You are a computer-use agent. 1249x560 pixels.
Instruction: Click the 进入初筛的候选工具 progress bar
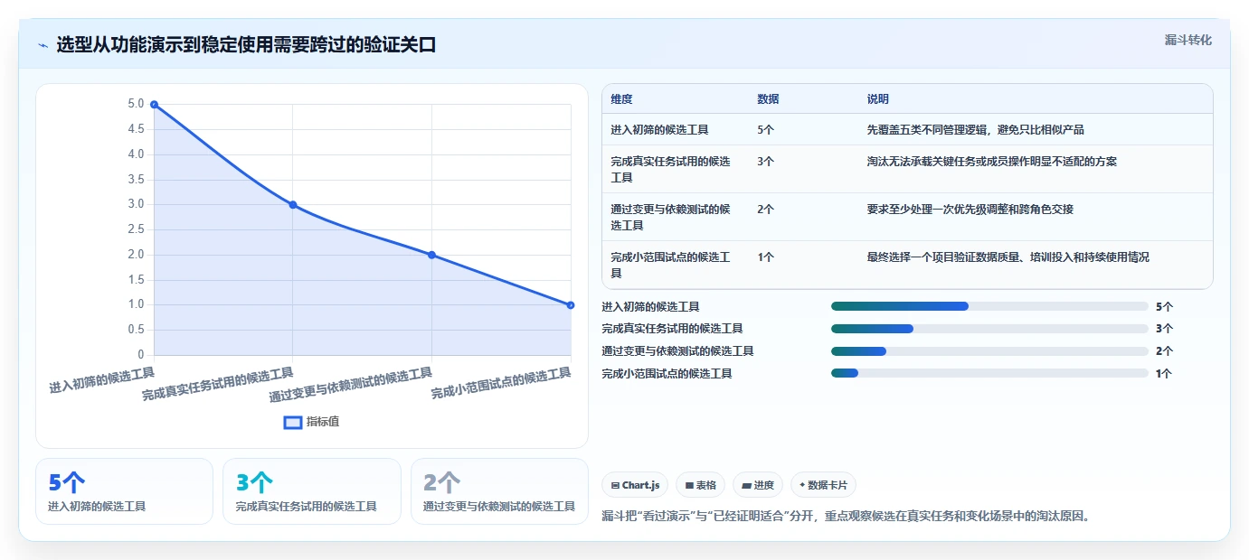point(989,307)
